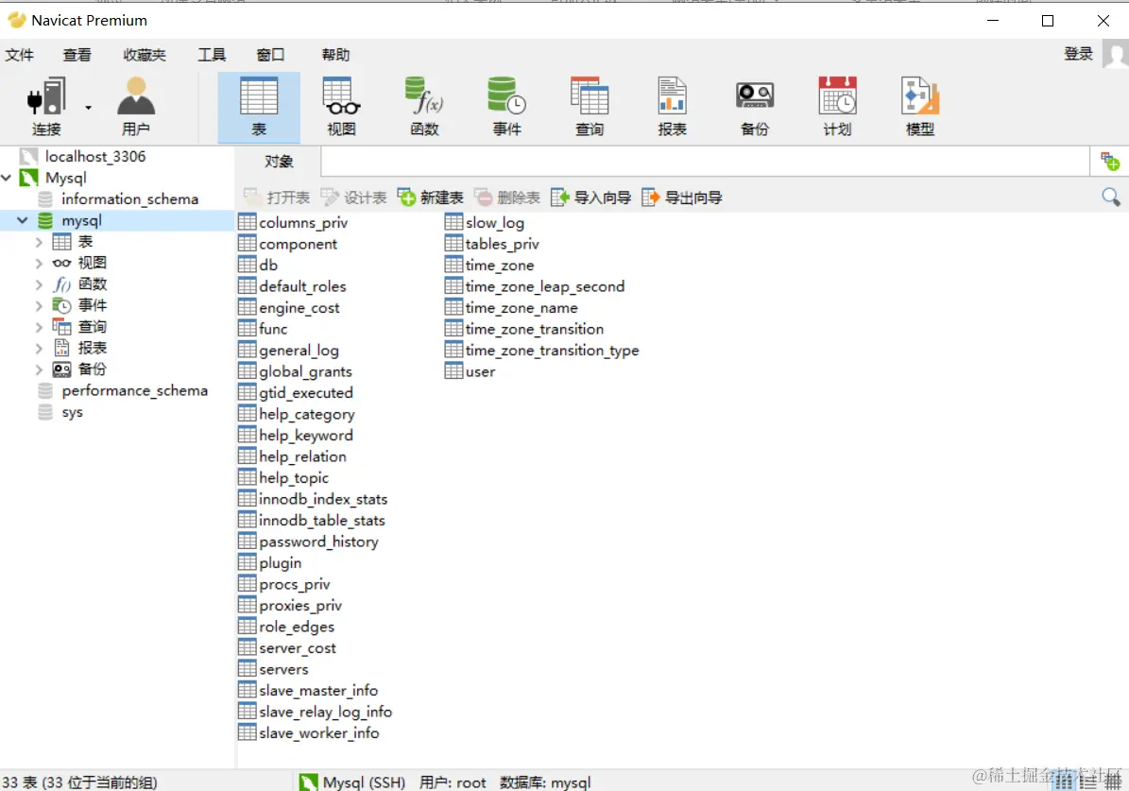This screenshot has width=1129, height=791.
Task: Select performance_schema database in tree
Action: [x=135, y=390]
